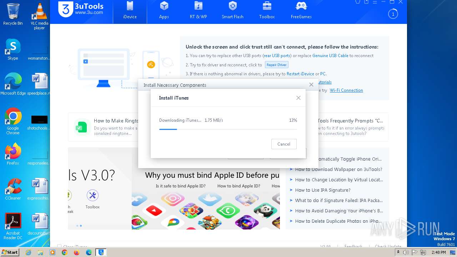Open the expressohio Word document
This screenshot has height=257, width=457.
coord(39,189)
